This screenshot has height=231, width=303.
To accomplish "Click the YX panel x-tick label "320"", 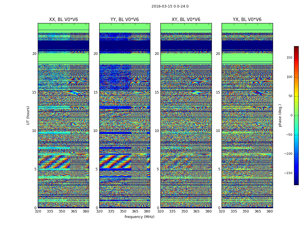I will coord(222,211).
